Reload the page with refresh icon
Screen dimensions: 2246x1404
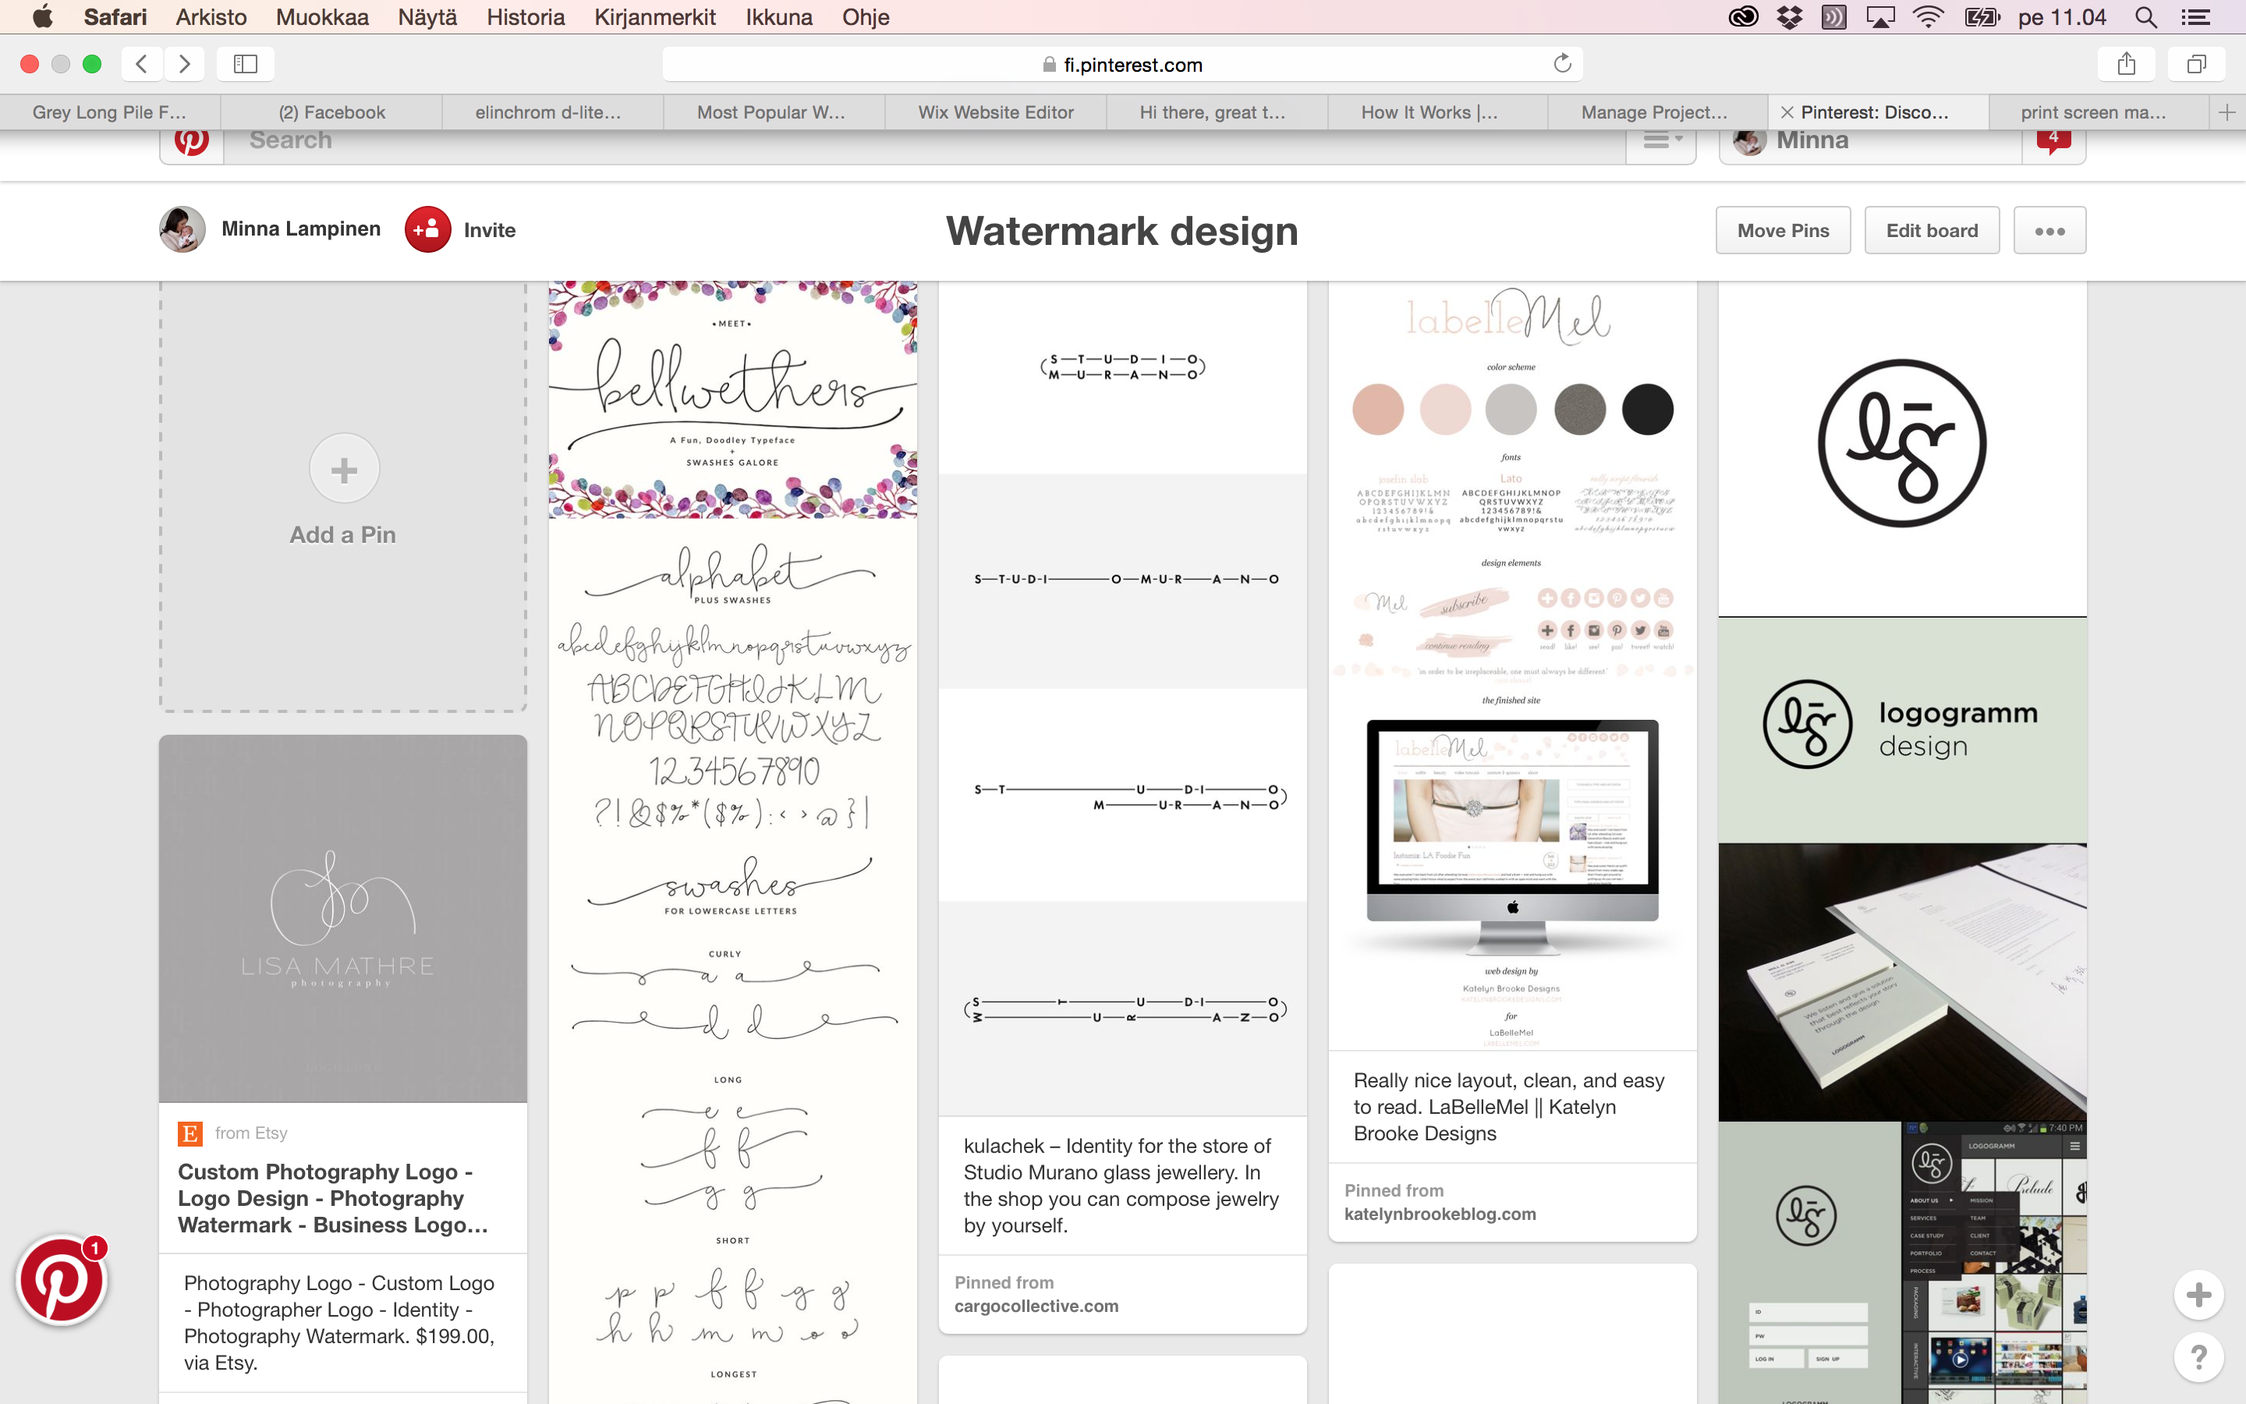[1562, 64]
